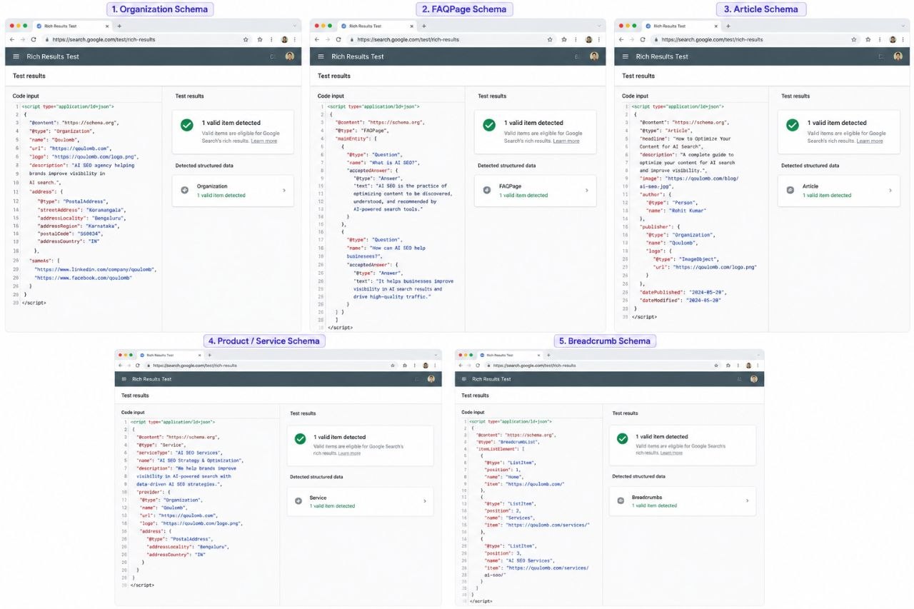This screenshot has width=914, height=609.
Task: Open Chrome kebab menu in Article Schema window
Action: pyautogui.click(x=903, y=39)
